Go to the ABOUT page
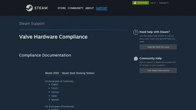Image resolution: width=196 pixels, height=110 pixels. [x=89, y=8]
